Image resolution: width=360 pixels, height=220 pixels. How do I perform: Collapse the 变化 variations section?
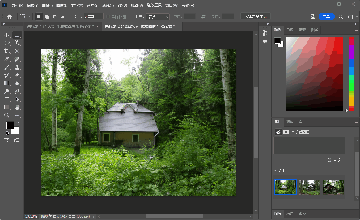click(x=275, y=171)
